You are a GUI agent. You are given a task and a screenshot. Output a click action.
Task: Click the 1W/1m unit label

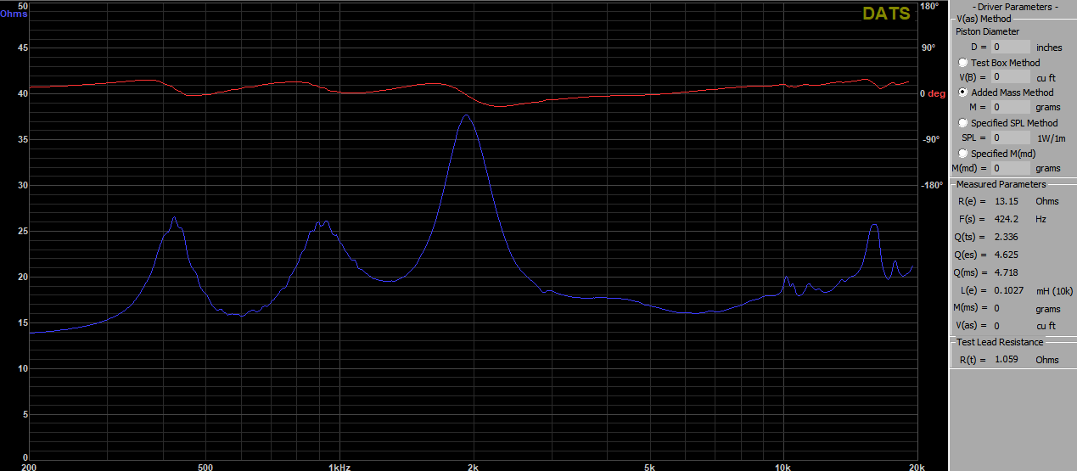1051,138
